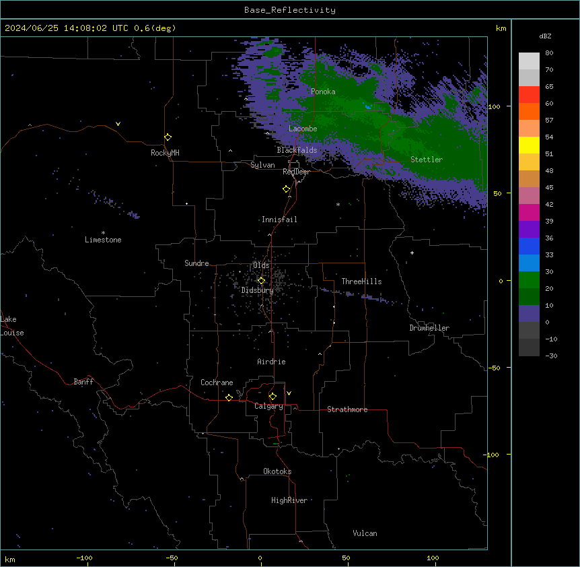Select the Sundre label
This screenshot has height=567, width=580.
pyautogui.click(x=196, y=263)
